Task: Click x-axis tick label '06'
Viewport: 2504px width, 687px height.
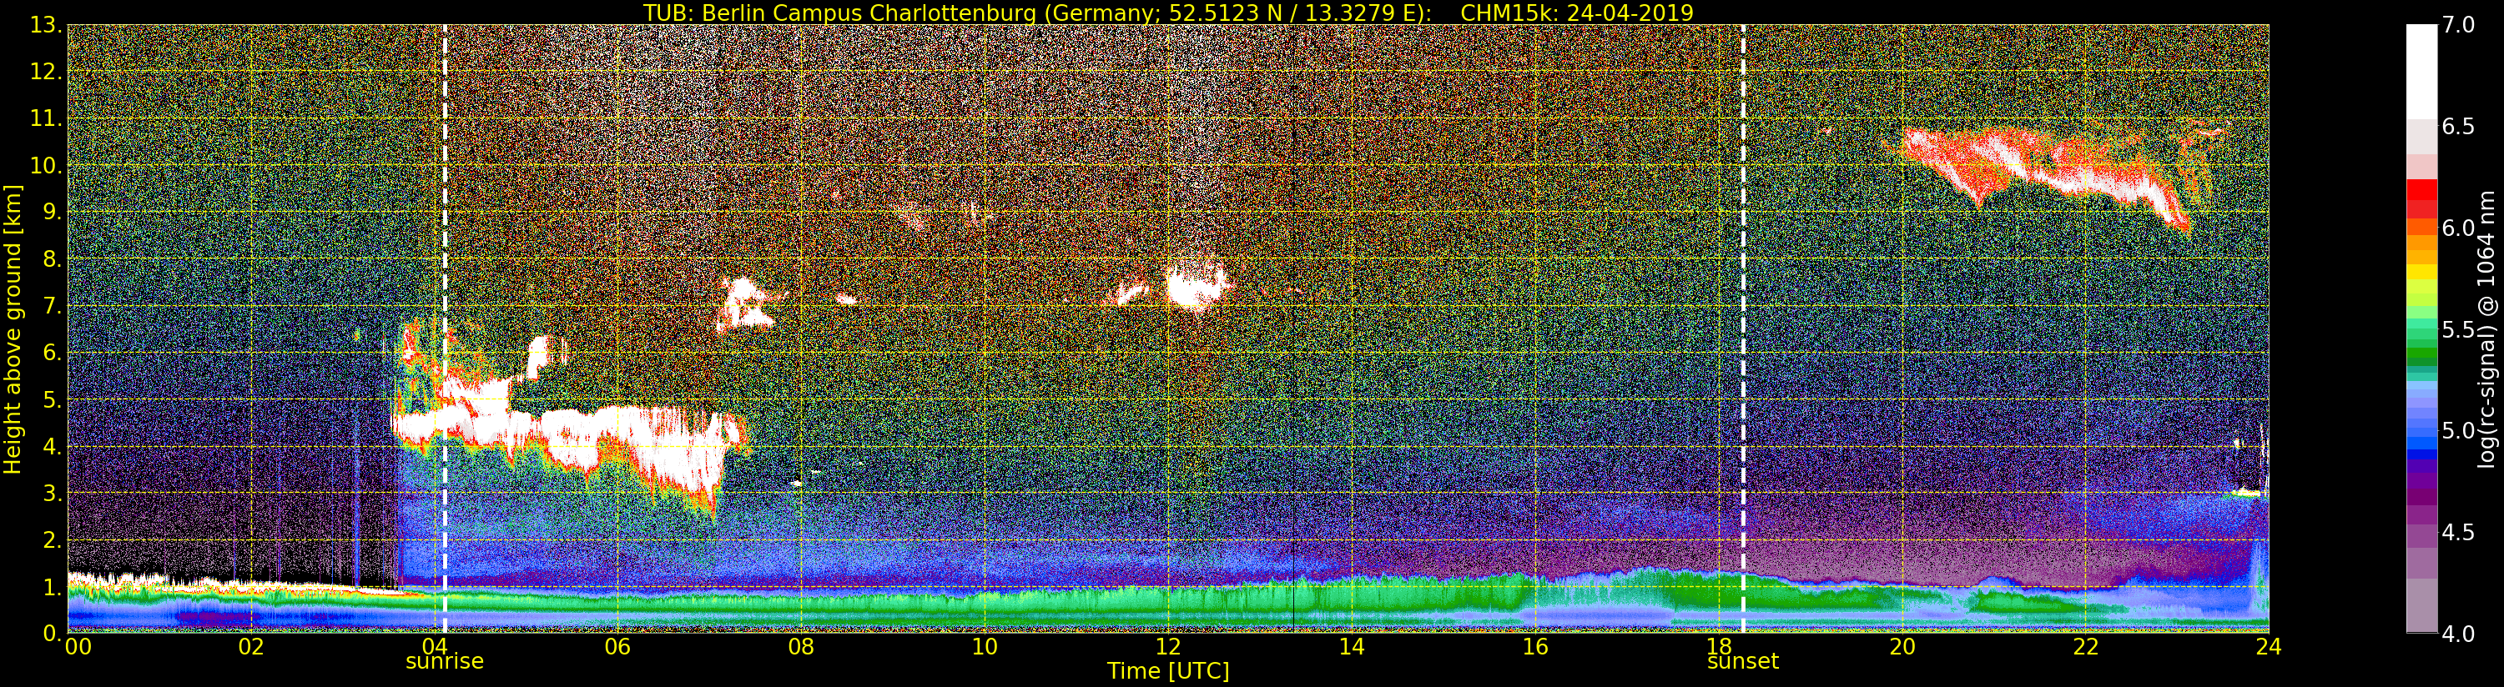Action: point(617,647)
